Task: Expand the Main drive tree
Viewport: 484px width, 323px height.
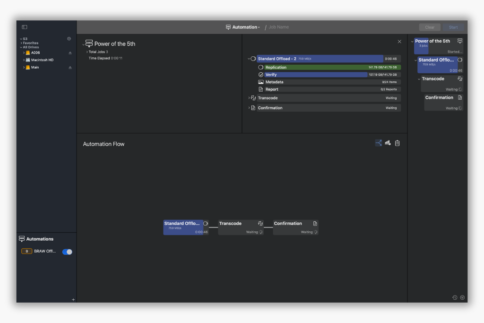Action: click(x=24, y=67)
